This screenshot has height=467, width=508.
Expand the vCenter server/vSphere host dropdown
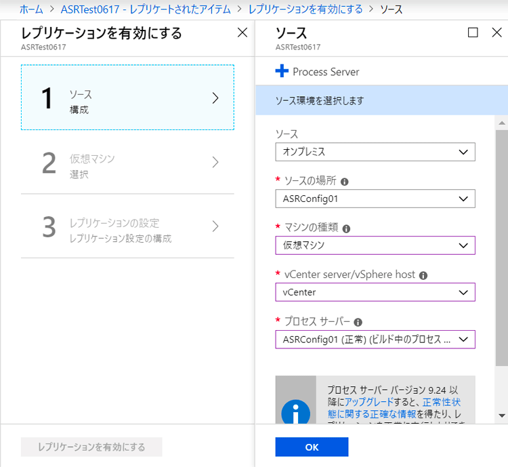[x=375, y=292]
